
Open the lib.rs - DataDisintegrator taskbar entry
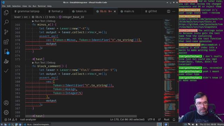pos(37,125)
